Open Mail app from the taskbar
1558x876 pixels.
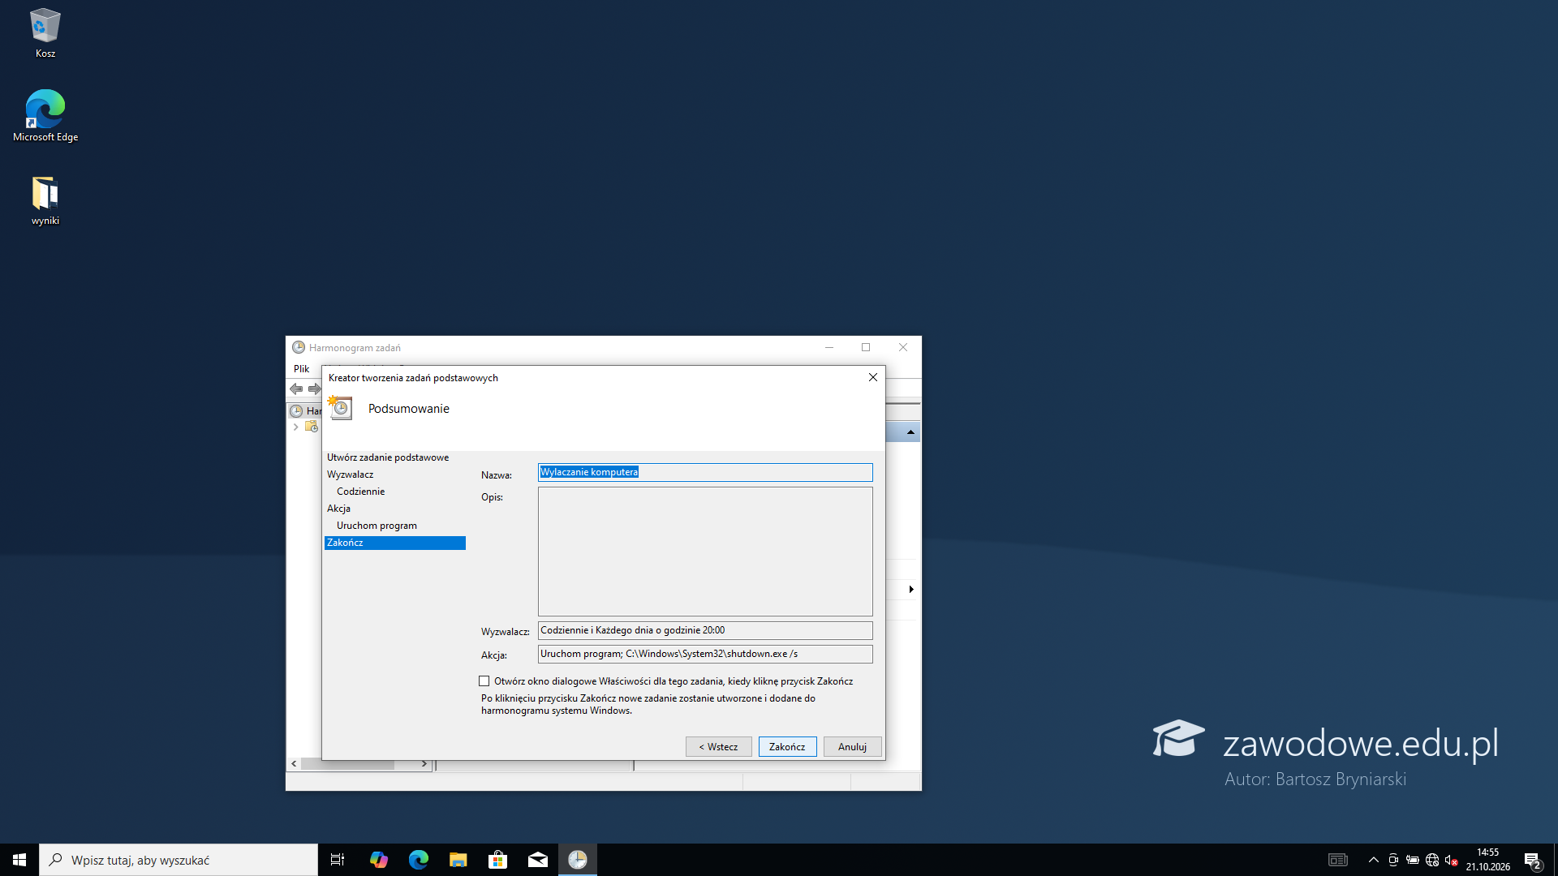pos(537,860)
